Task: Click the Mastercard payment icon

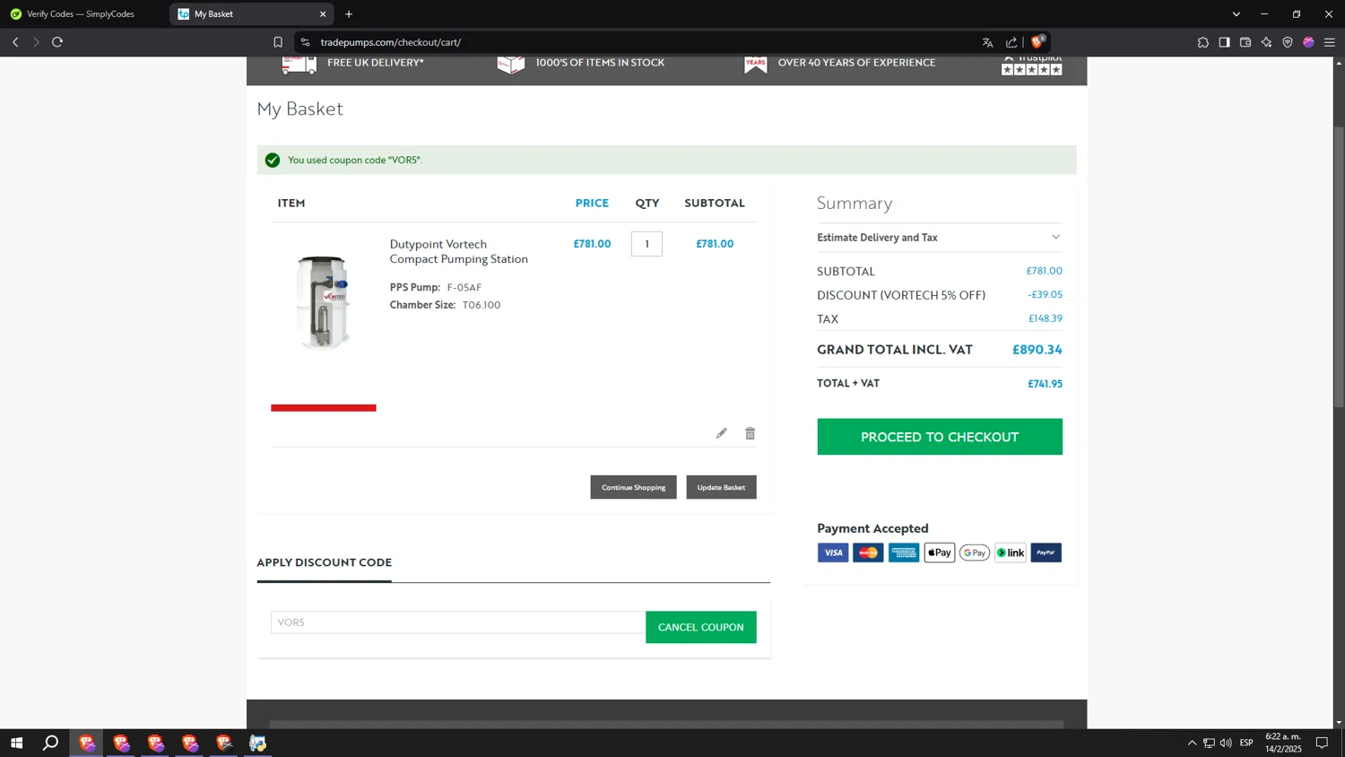Action: tap(868, 553)
